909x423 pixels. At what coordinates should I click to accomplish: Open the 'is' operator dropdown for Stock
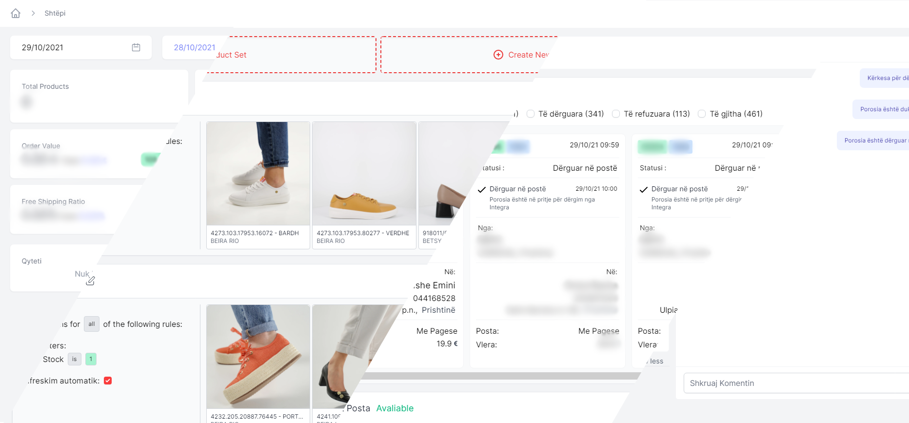75,359
